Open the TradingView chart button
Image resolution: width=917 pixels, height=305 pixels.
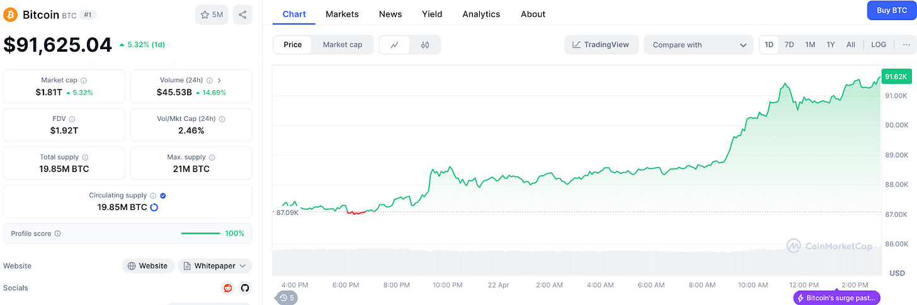[x=601, y=45]
